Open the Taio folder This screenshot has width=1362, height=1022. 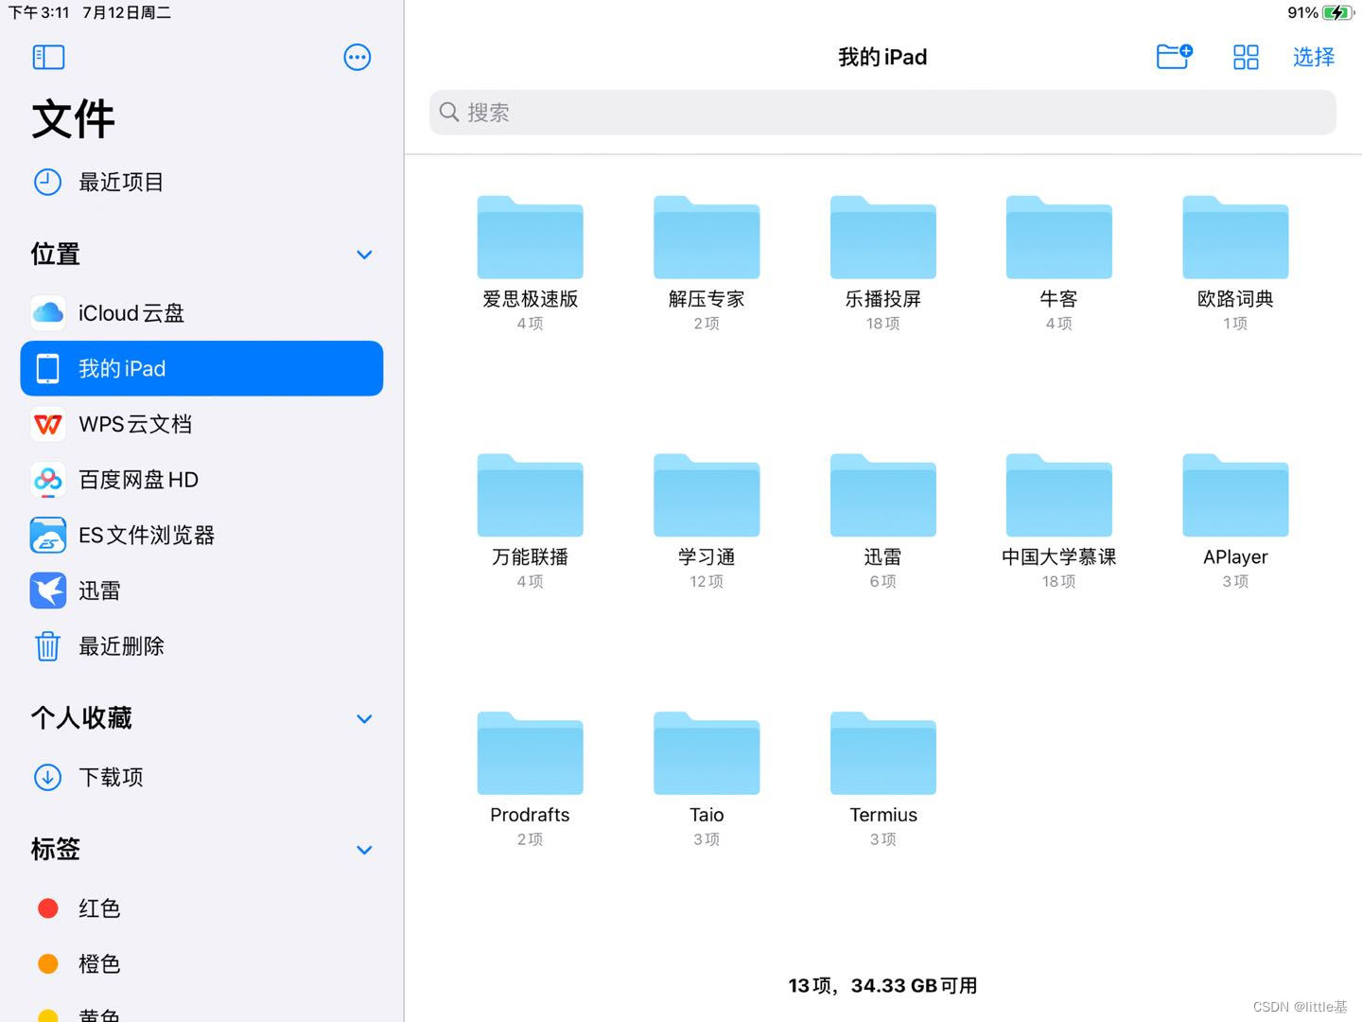[707, 753]
